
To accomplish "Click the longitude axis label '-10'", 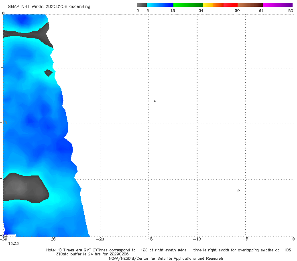I will [x=197, y=239].
